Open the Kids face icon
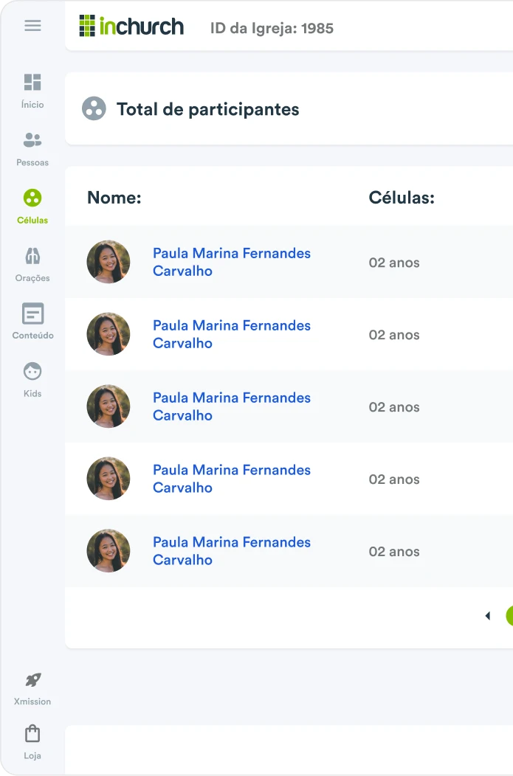Screen dimensions: 513x776 click(32, 371)
